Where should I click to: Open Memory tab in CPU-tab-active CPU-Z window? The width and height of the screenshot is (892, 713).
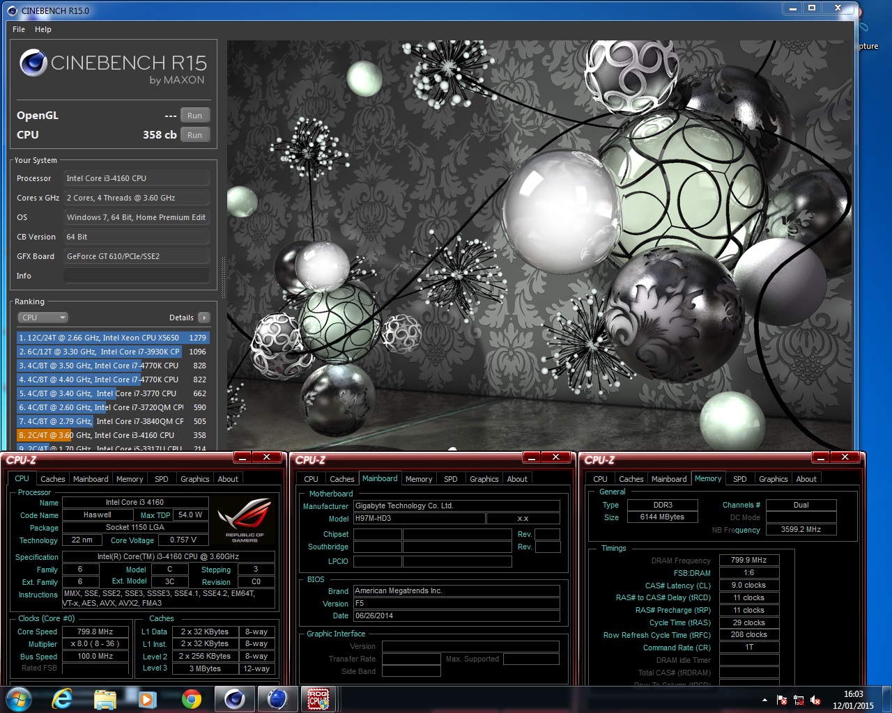coord(130,479)
